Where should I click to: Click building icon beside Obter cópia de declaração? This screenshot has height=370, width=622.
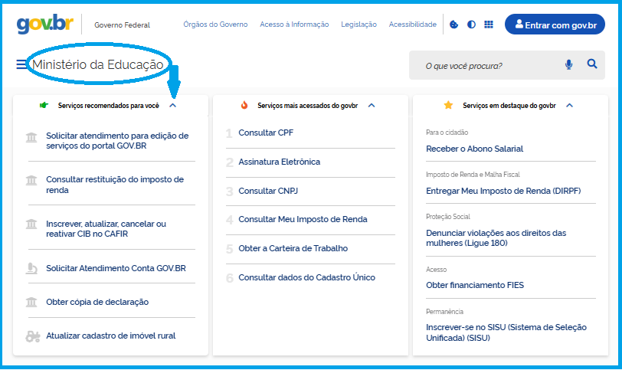pos(31,302)
